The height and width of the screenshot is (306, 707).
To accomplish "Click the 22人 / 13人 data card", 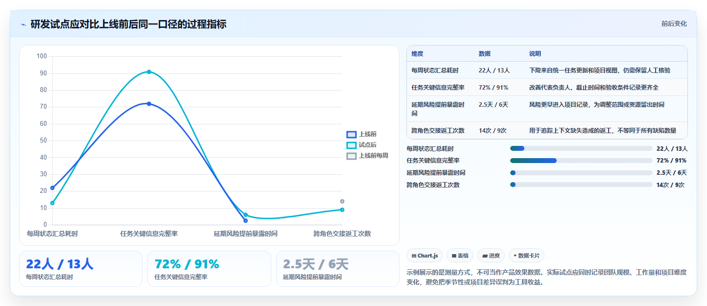I will (81, 269).
